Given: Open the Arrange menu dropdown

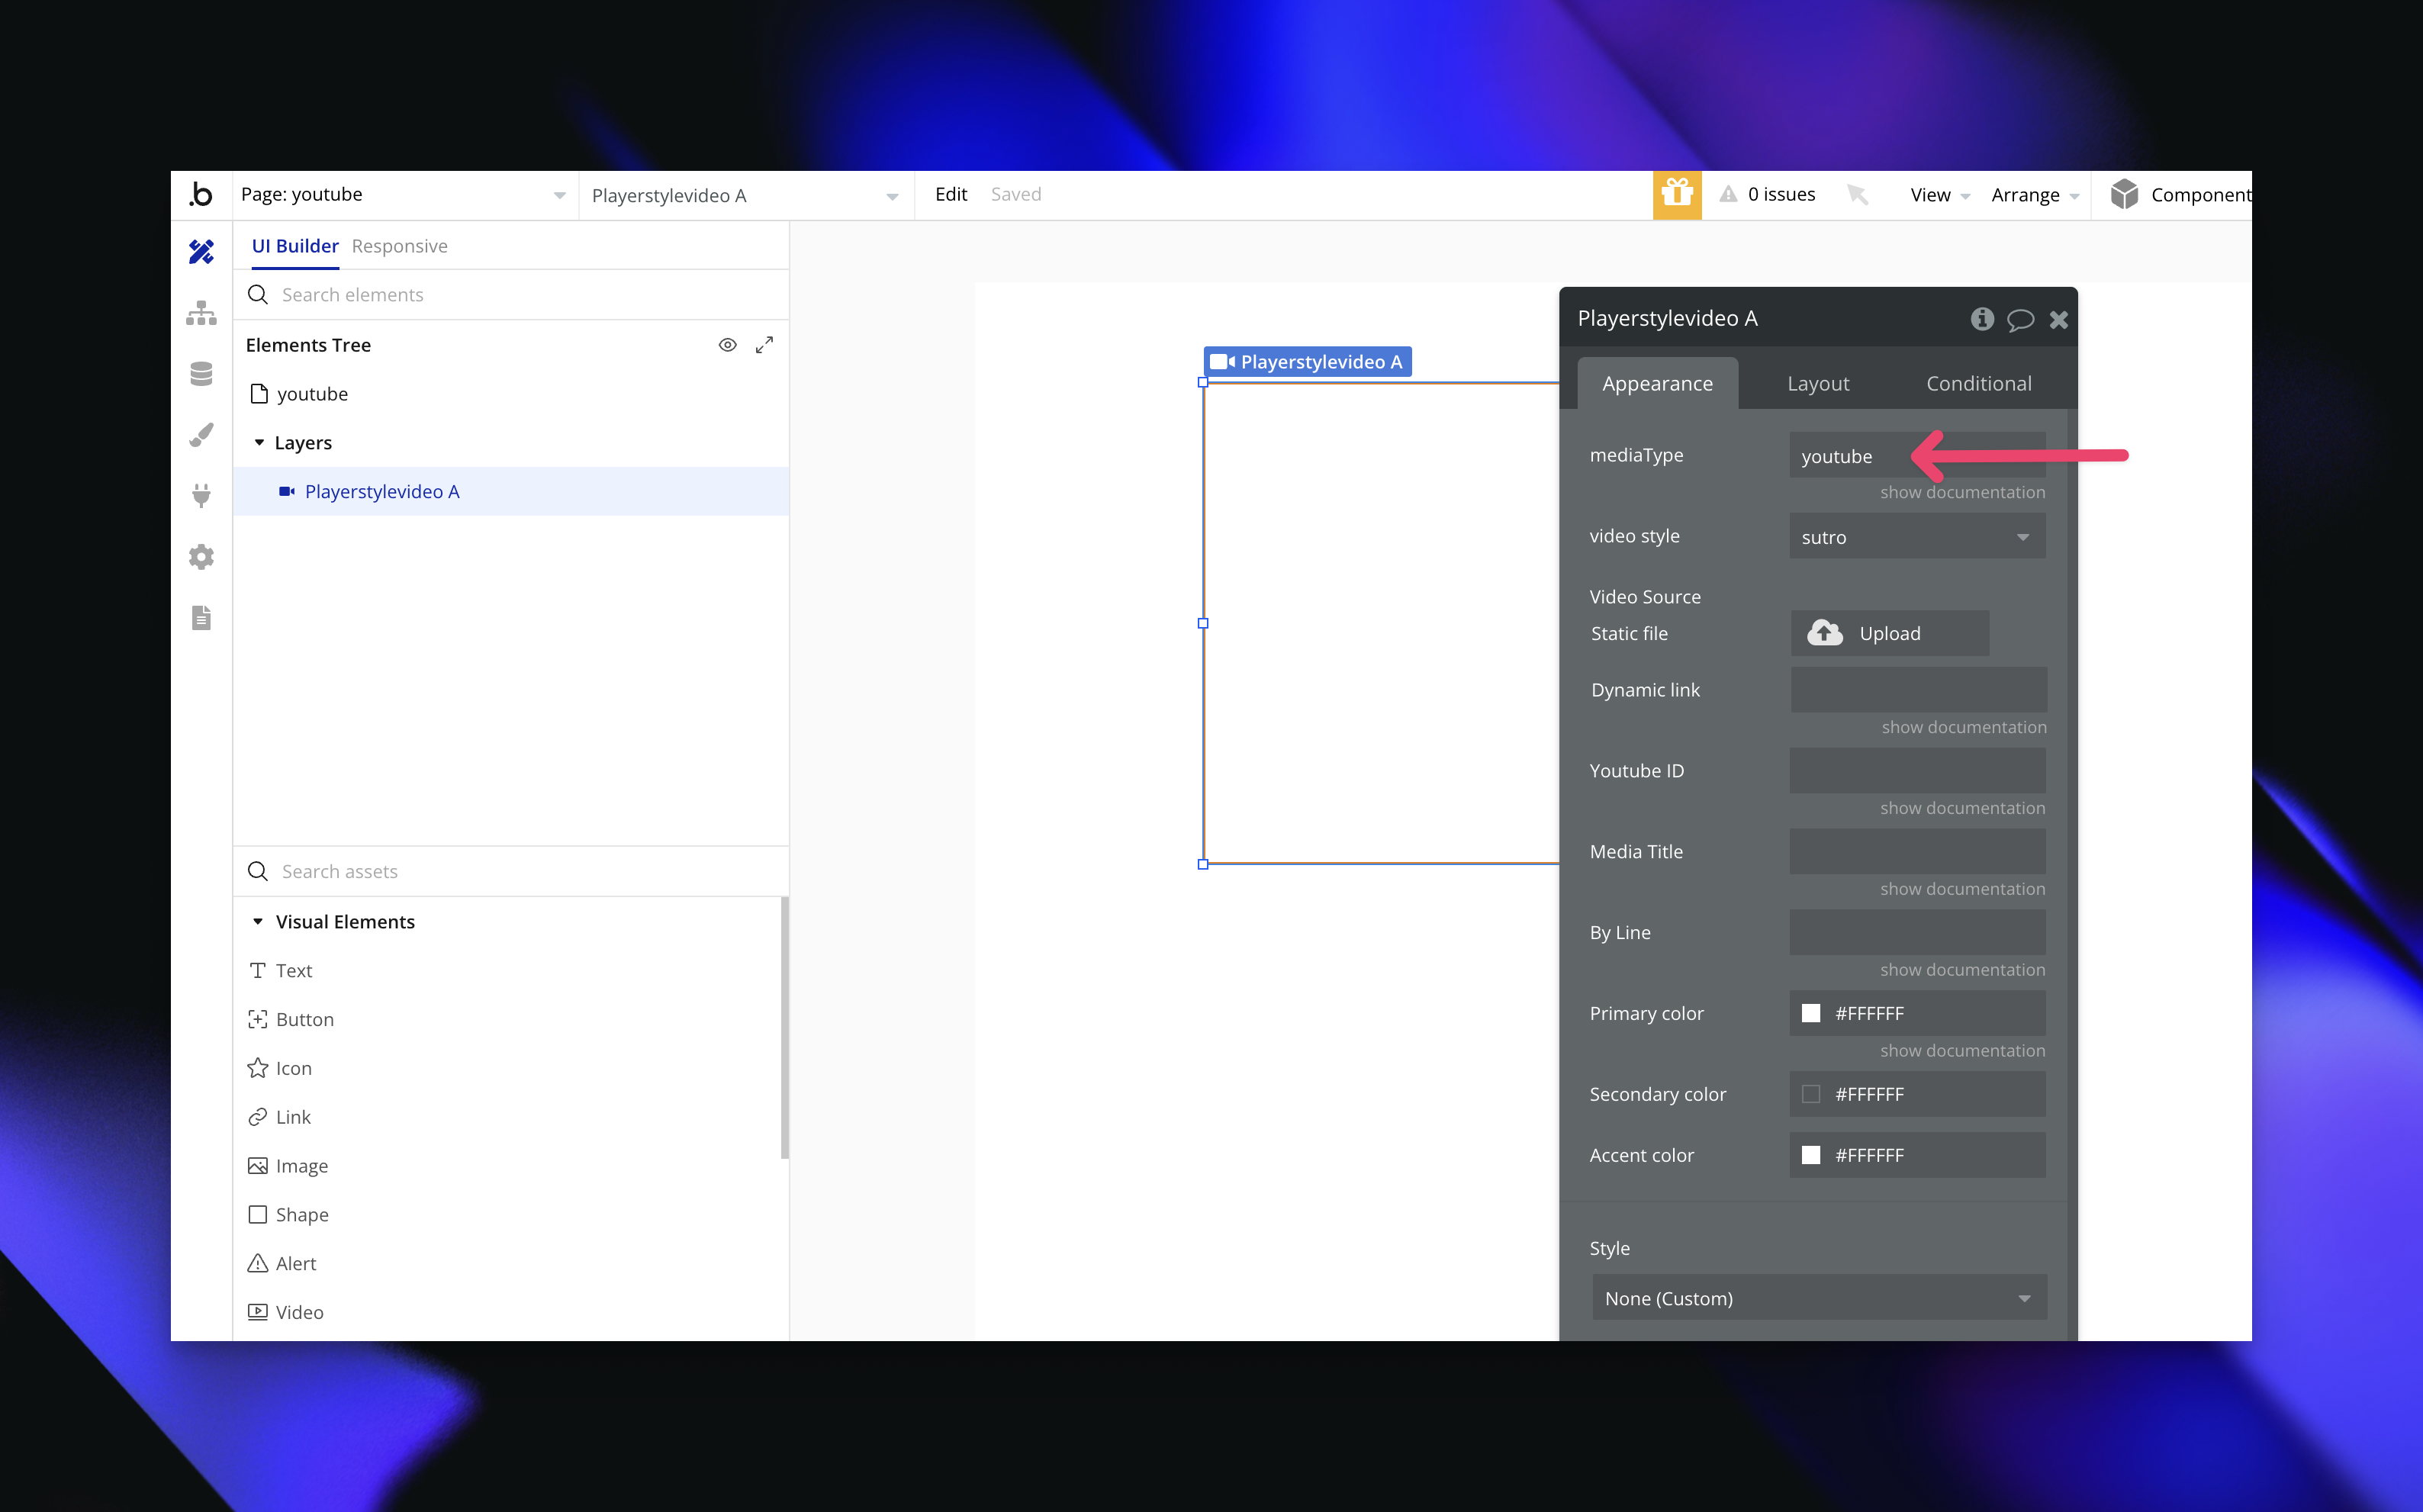Looking at the screenshot, I should 2035,195.
